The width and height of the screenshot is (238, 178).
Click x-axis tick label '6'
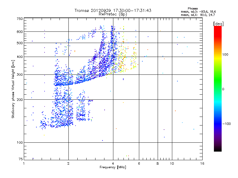139,163
